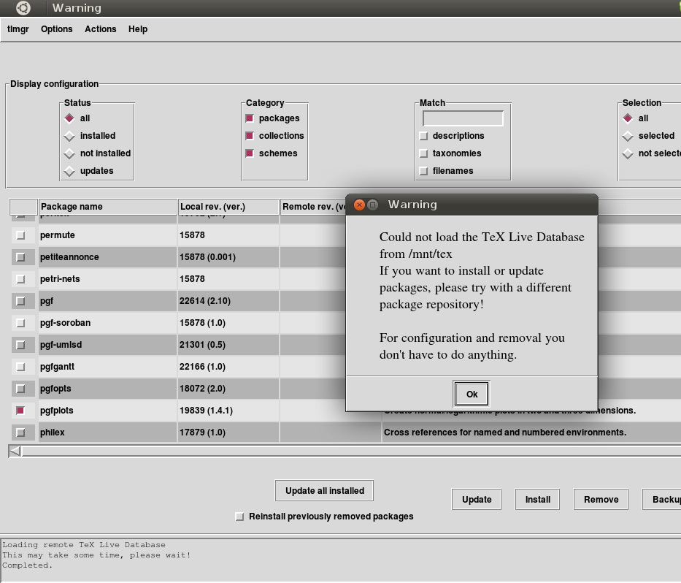
Task: Check the checkbox for pgfgantt package
Action: tap(20, 367)
